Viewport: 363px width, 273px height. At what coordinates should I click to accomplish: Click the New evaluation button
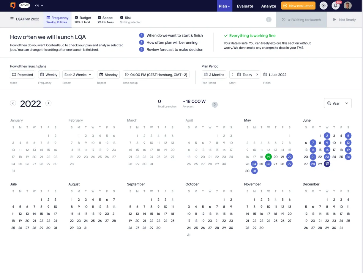[298, 6]
